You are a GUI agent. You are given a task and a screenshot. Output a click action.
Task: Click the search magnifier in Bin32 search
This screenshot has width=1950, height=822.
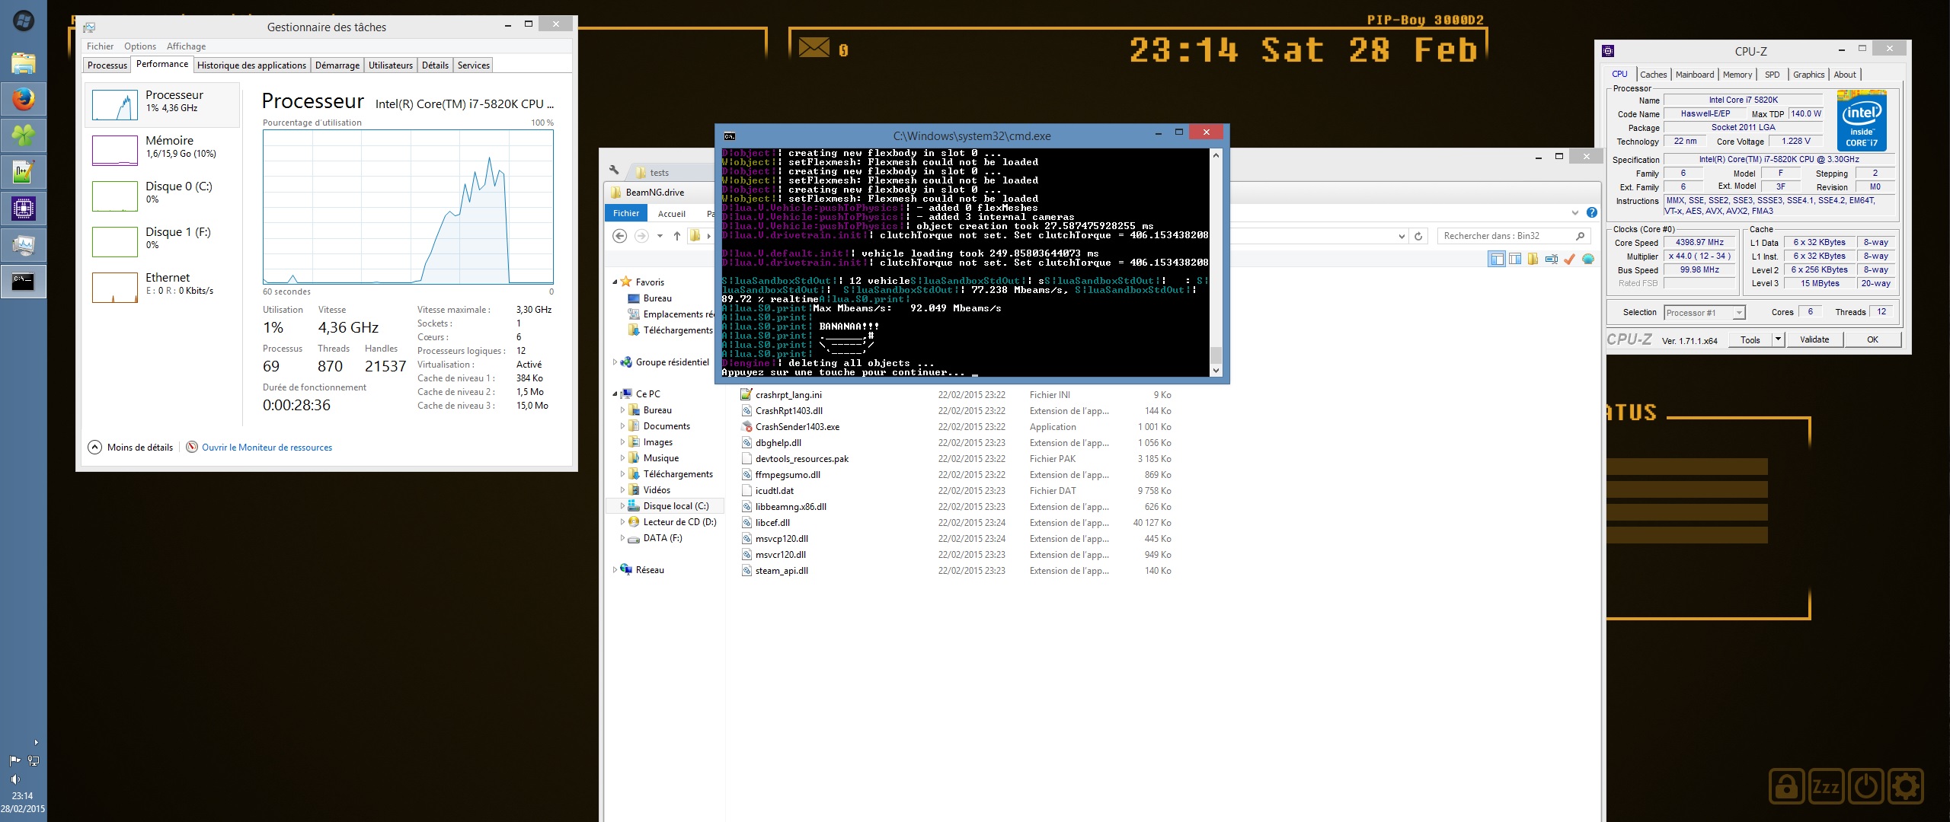tap(1580, 236)
